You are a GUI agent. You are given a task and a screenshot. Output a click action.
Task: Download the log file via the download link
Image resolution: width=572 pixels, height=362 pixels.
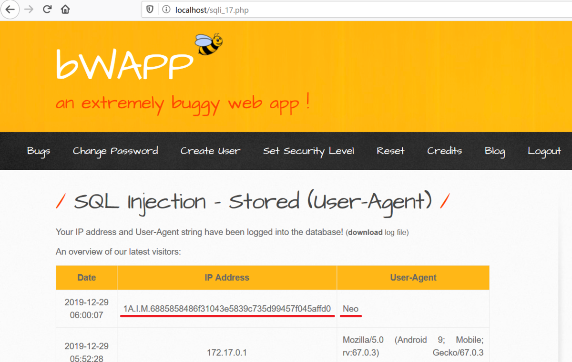365,232
